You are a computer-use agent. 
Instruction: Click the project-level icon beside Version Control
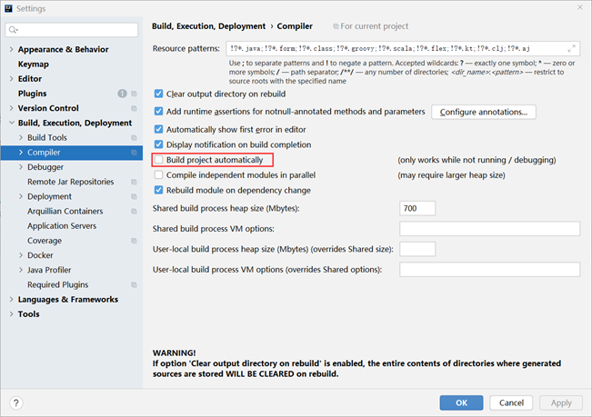click(x=134, y=108)
